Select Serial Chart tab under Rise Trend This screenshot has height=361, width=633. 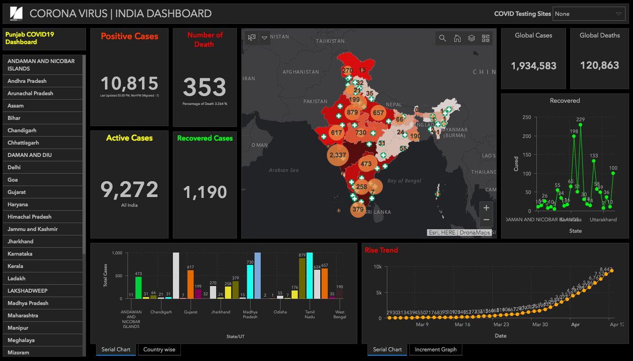(x=387, y=349)
